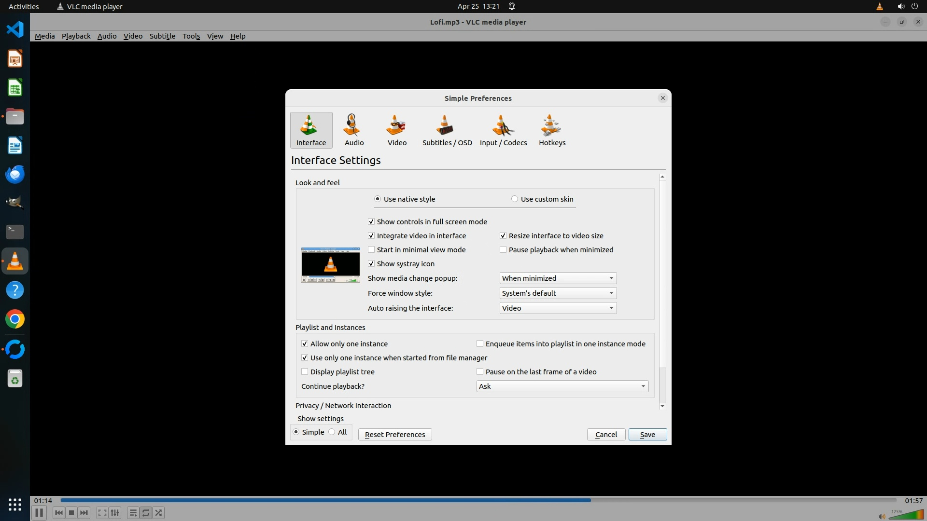Open the Input / Codecs preferences category

pos(503,130)
